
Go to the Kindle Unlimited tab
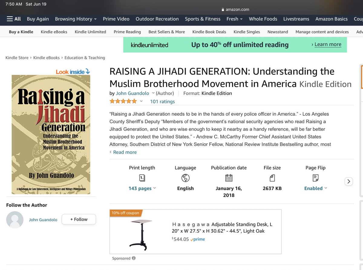pos(90,32)
